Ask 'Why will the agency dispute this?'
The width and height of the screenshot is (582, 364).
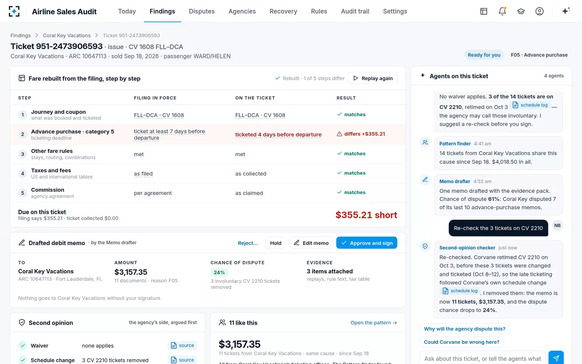point(464,329)
